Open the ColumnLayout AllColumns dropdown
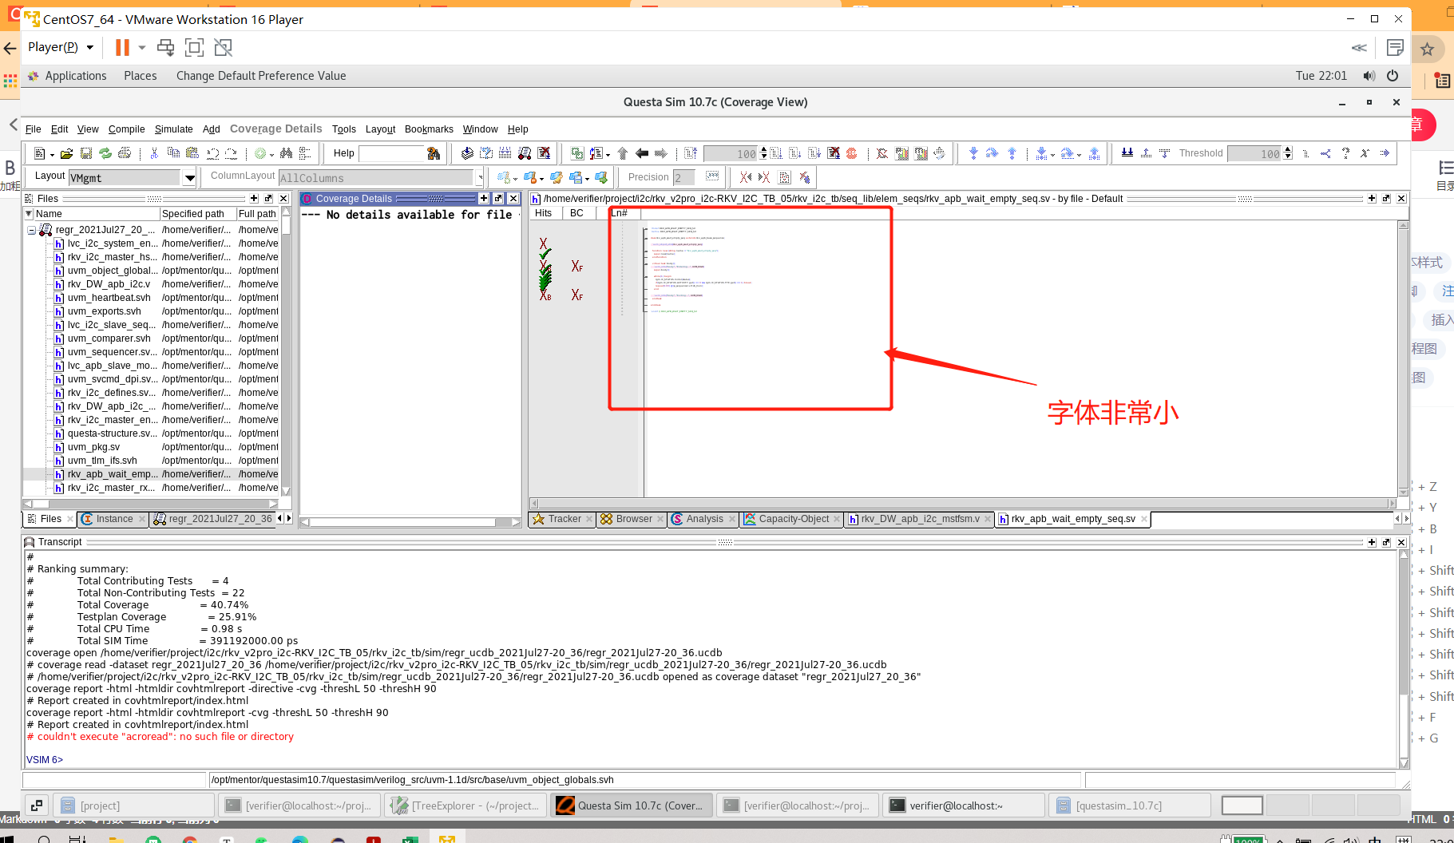Viewport: 1454px width, 843px height. coord(479,178)
